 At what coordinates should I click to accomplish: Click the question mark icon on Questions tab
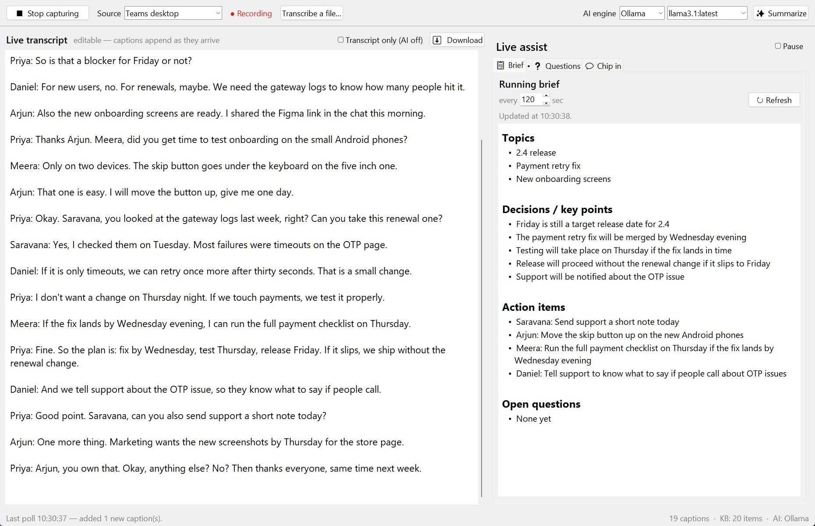tap(538, 66)
